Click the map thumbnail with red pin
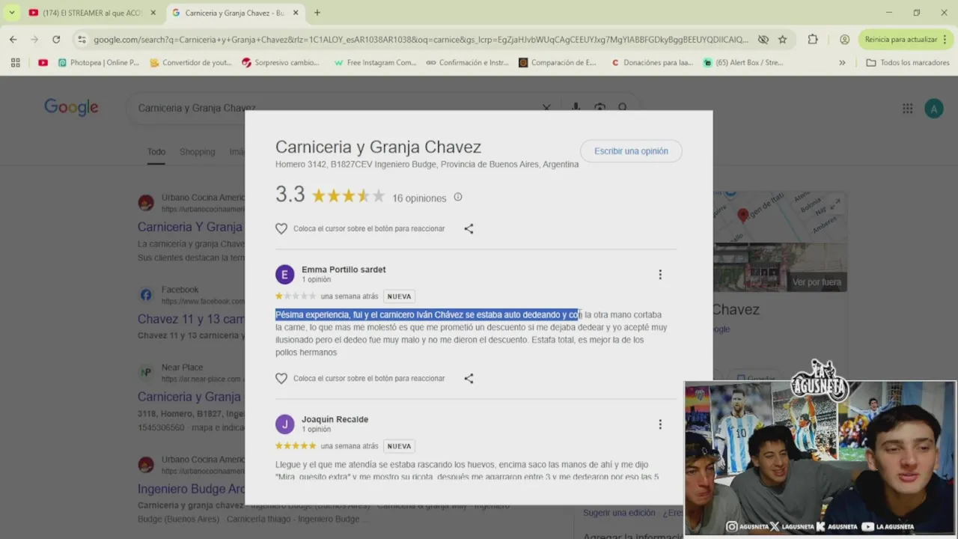The image size is (958, 539). pos(780,216)
